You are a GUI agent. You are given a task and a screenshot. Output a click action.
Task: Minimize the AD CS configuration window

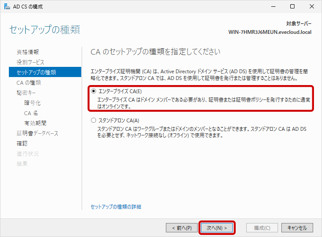coord(273,7)
